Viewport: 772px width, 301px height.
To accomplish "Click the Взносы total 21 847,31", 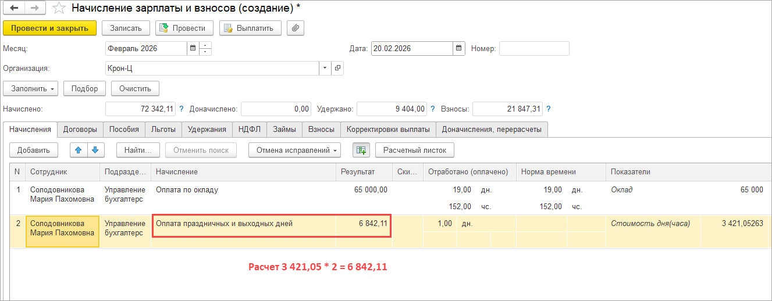I will coord(508,109).
